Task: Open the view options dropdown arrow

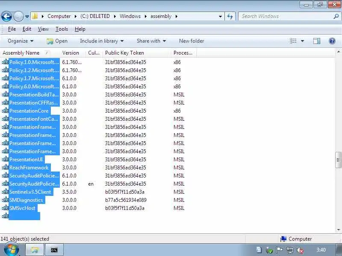Action: click(x=303, y=41)
